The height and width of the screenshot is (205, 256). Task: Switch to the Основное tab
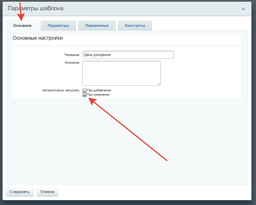(x=22, y=26)
